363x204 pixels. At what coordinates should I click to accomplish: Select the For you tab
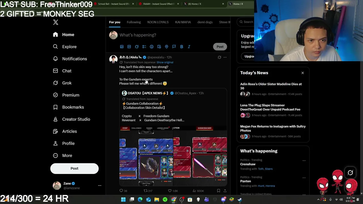[115, 22]
